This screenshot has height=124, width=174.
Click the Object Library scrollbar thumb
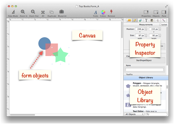167,87
